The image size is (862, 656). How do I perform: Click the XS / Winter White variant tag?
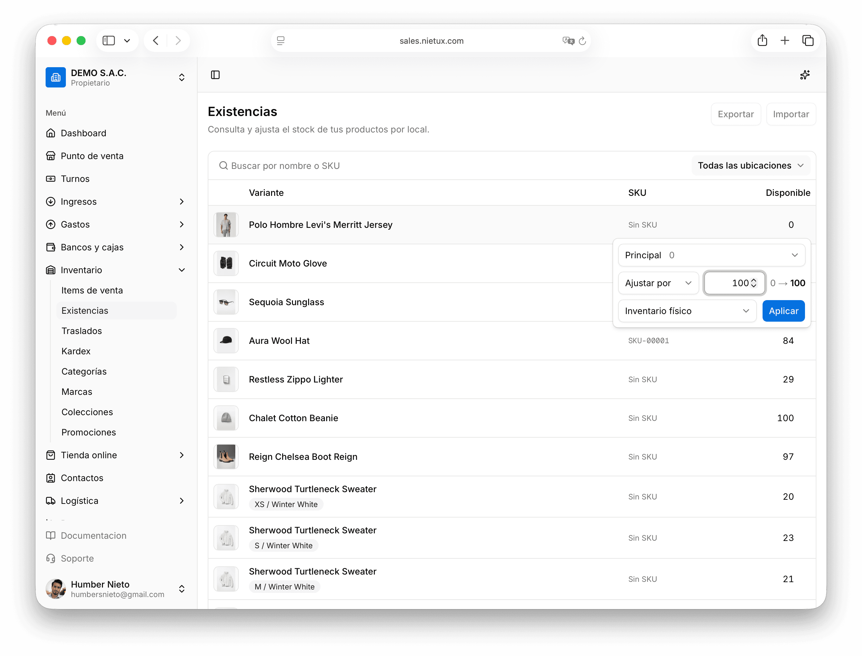(x=286, y=504)
